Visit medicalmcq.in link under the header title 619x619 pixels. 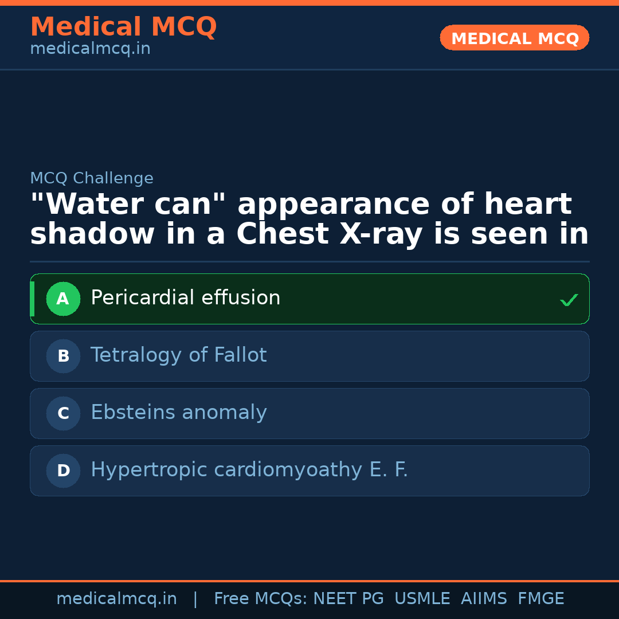point(90,49)
